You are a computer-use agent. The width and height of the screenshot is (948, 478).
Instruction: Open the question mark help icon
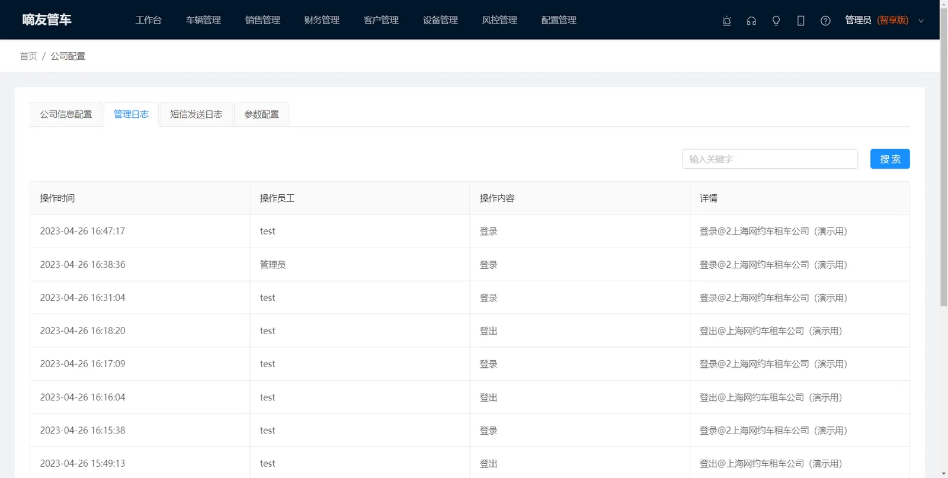[825, 21]
